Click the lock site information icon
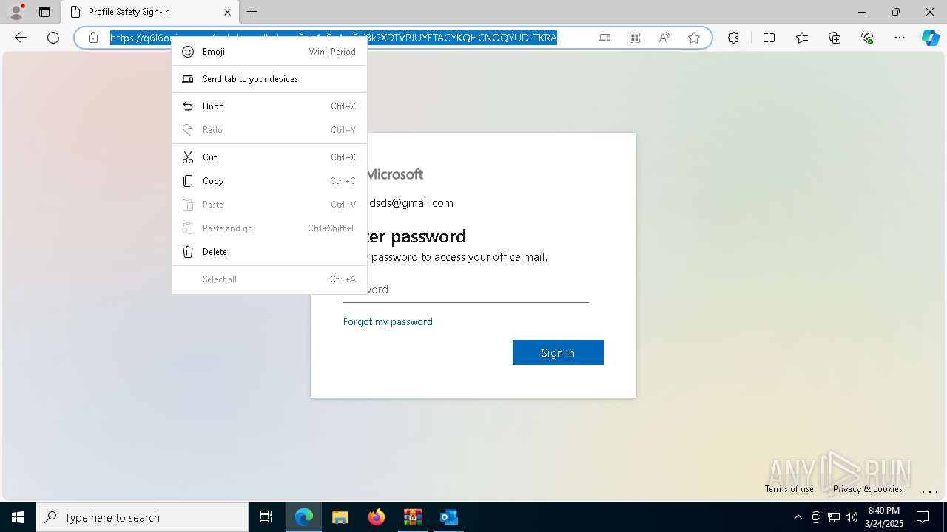 click(93, 38)
